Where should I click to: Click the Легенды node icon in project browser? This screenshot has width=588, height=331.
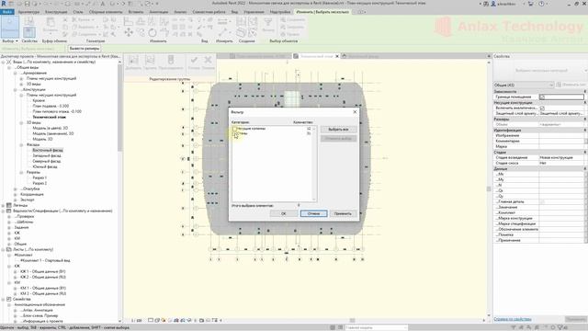point(9,205)
